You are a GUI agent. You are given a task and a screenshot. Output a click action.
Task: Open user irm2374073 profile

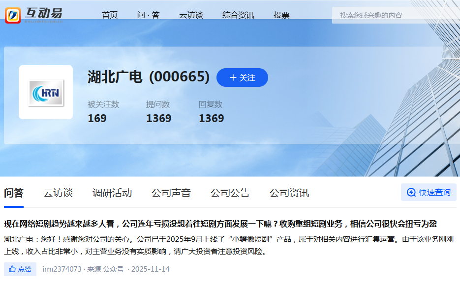[62, 269]
